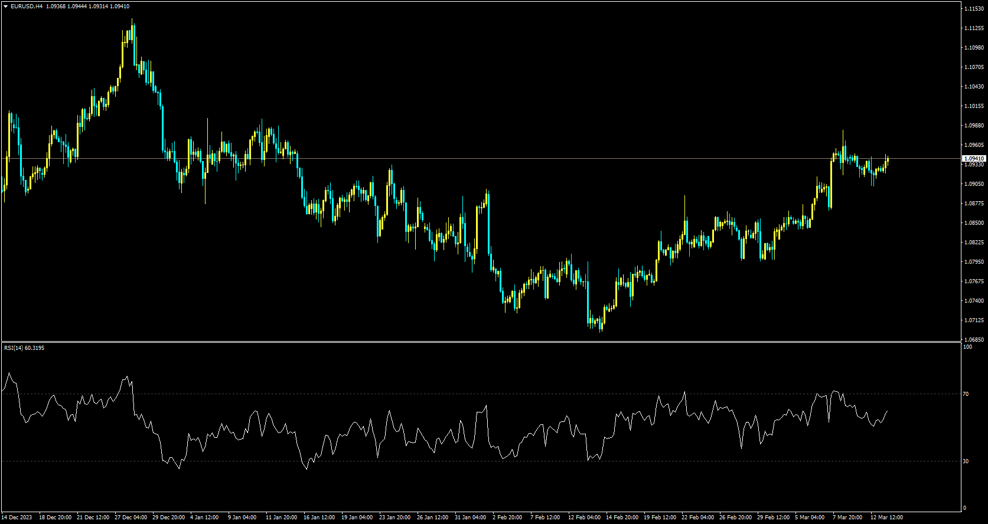Click the time label 21 Dec 12:00

pos(93,518)
